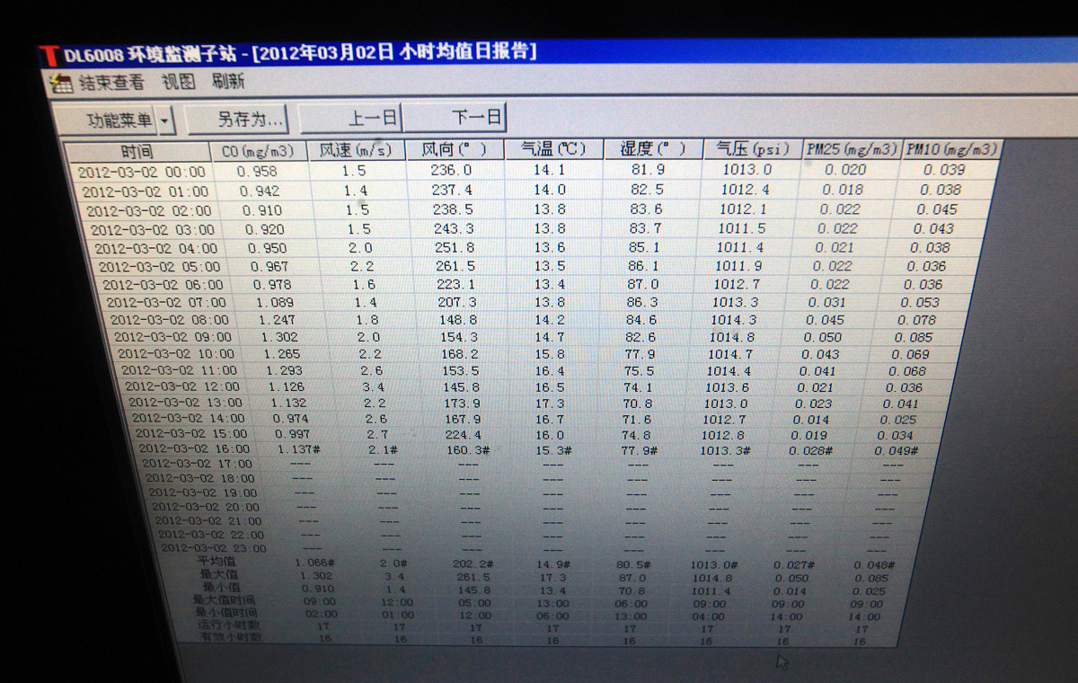Image resolution: width=1078 pixels, height=683 pixels.
Task: Click 上一日 to view previous day
Action: click(353, 117)
